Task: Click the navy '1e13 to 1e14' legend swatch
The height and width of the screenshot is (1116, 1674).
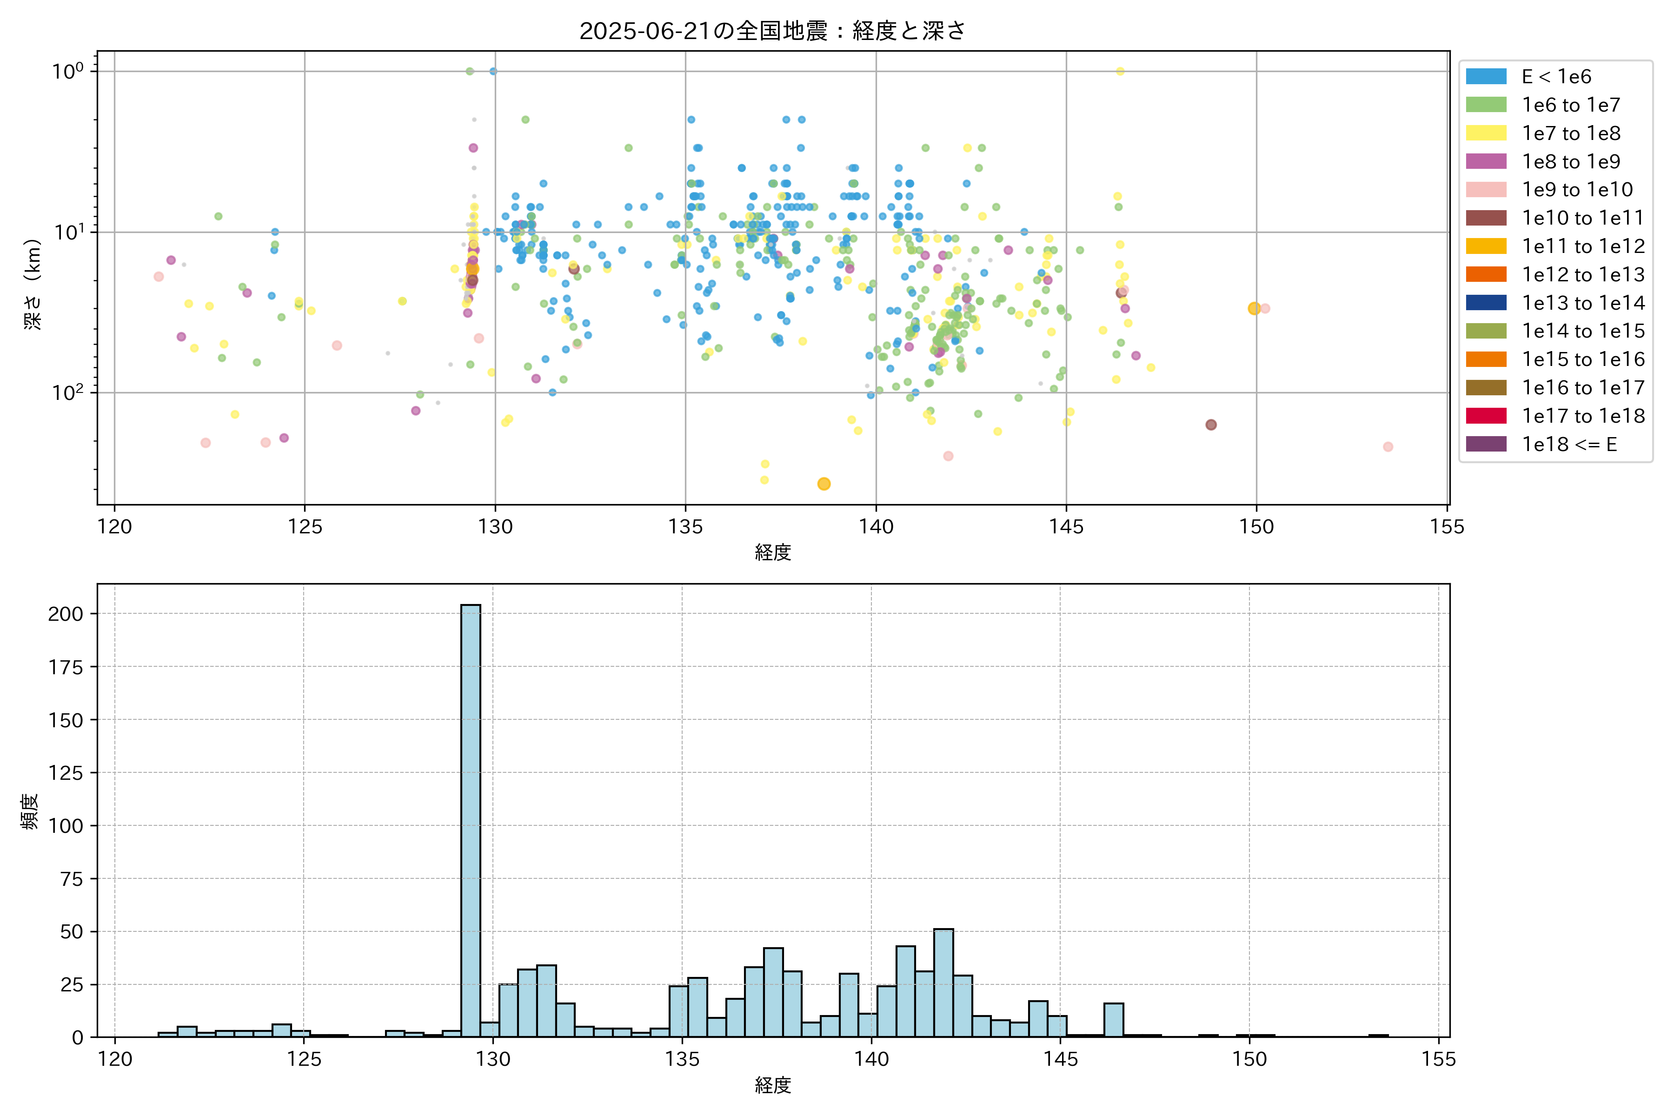Action: click(1485, 303)
